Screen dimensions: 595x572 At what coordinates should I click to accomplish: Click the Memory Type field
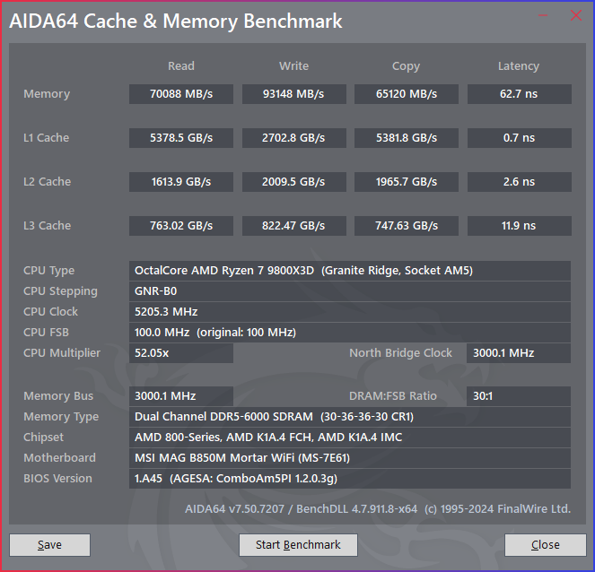pyautogui.click(x=350, y=417)
